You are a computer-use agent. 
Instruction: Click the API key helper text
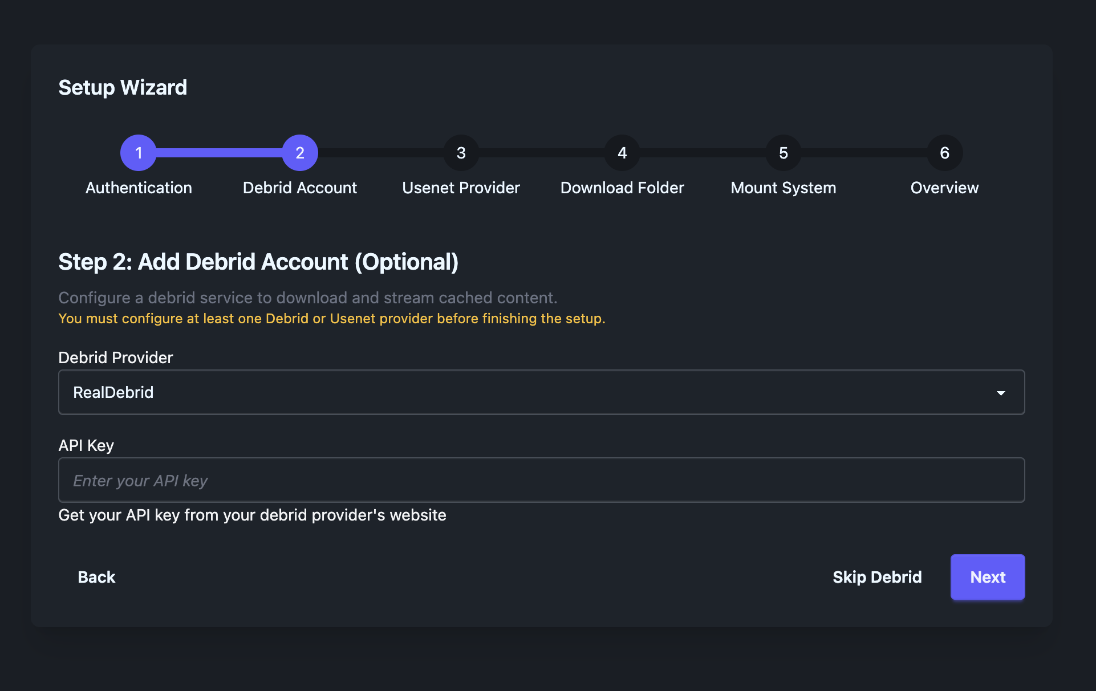[x=252, y=515]
